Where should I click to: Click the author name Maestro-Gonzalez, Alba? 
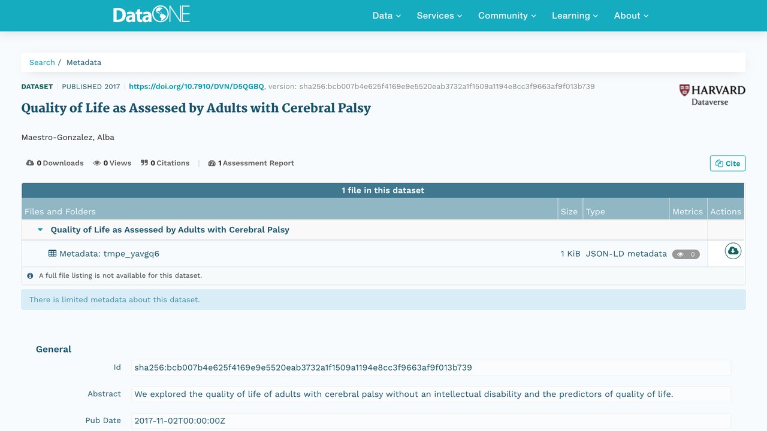click(x=68, y=137)
